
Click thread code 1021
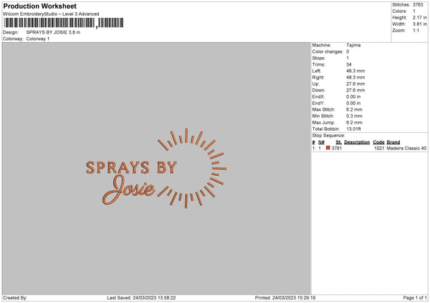[379, 148]
